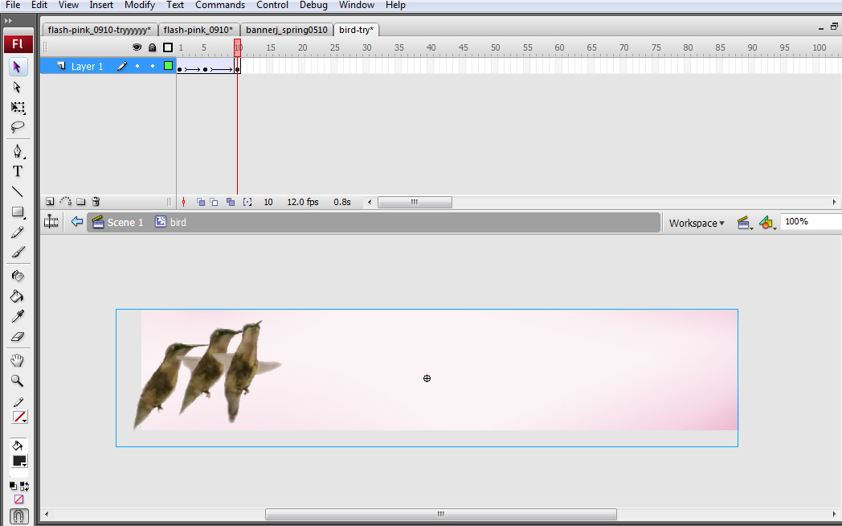
Task: Toggle the timeline show/hide button
Action: click(x=51, y=222)
